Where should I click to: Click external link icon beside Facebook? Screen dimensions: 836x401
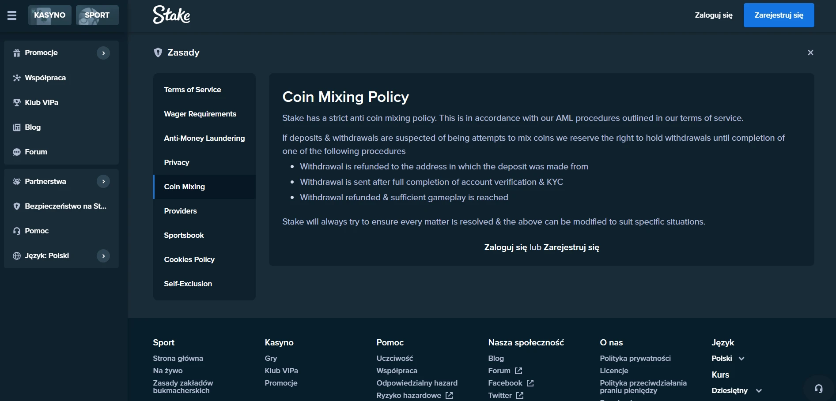click(x=530, y=383)
